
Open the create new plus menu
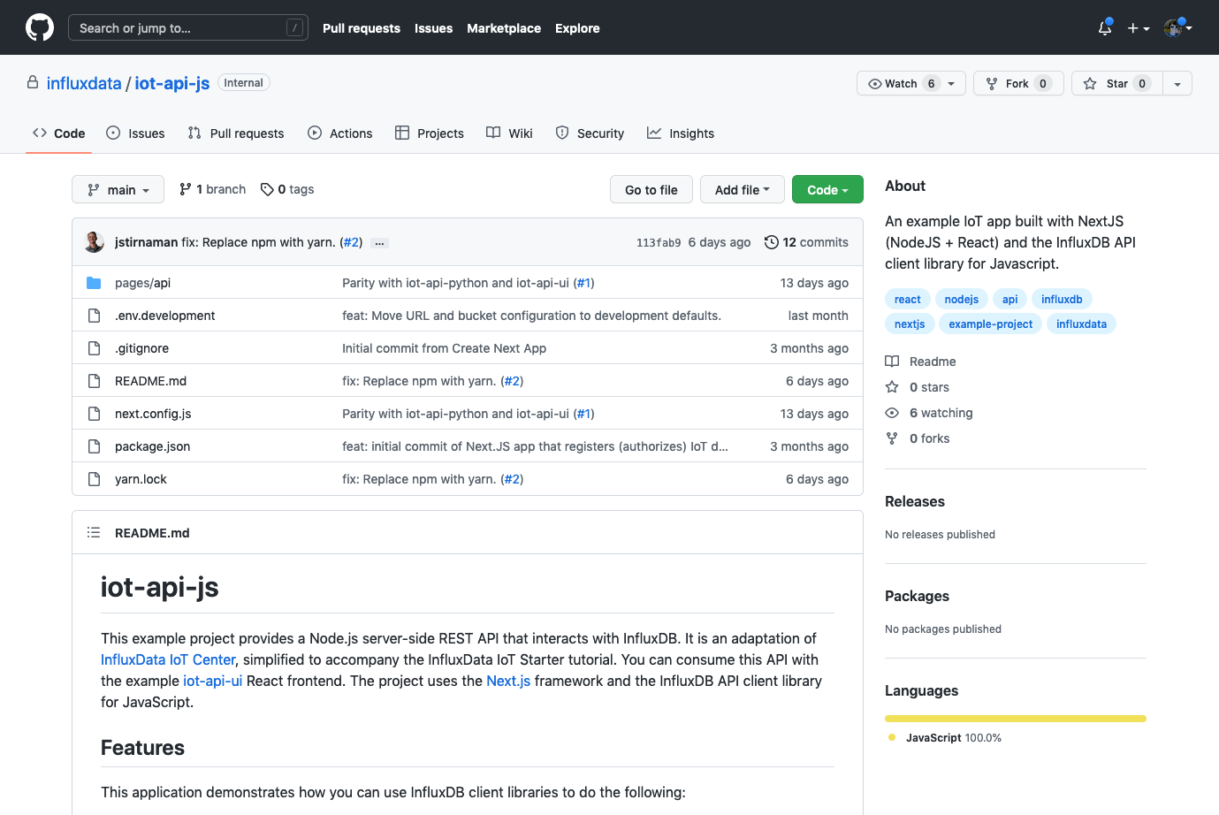coord(1139,28)
